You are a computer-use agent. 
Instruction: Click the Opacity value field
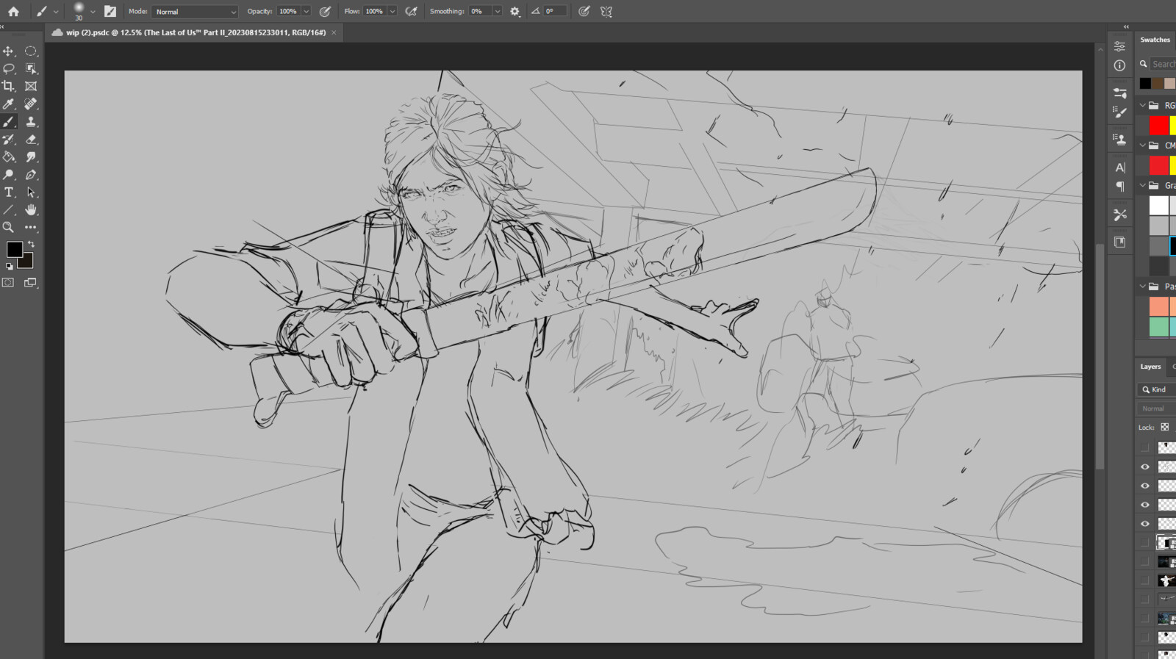tap(288, 12)
